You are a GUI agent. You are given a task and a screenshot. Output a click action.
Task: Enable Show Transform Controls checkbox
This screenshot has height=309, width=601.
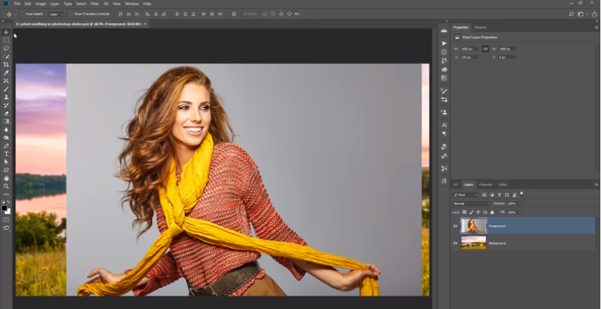click(x=71, y=13)
